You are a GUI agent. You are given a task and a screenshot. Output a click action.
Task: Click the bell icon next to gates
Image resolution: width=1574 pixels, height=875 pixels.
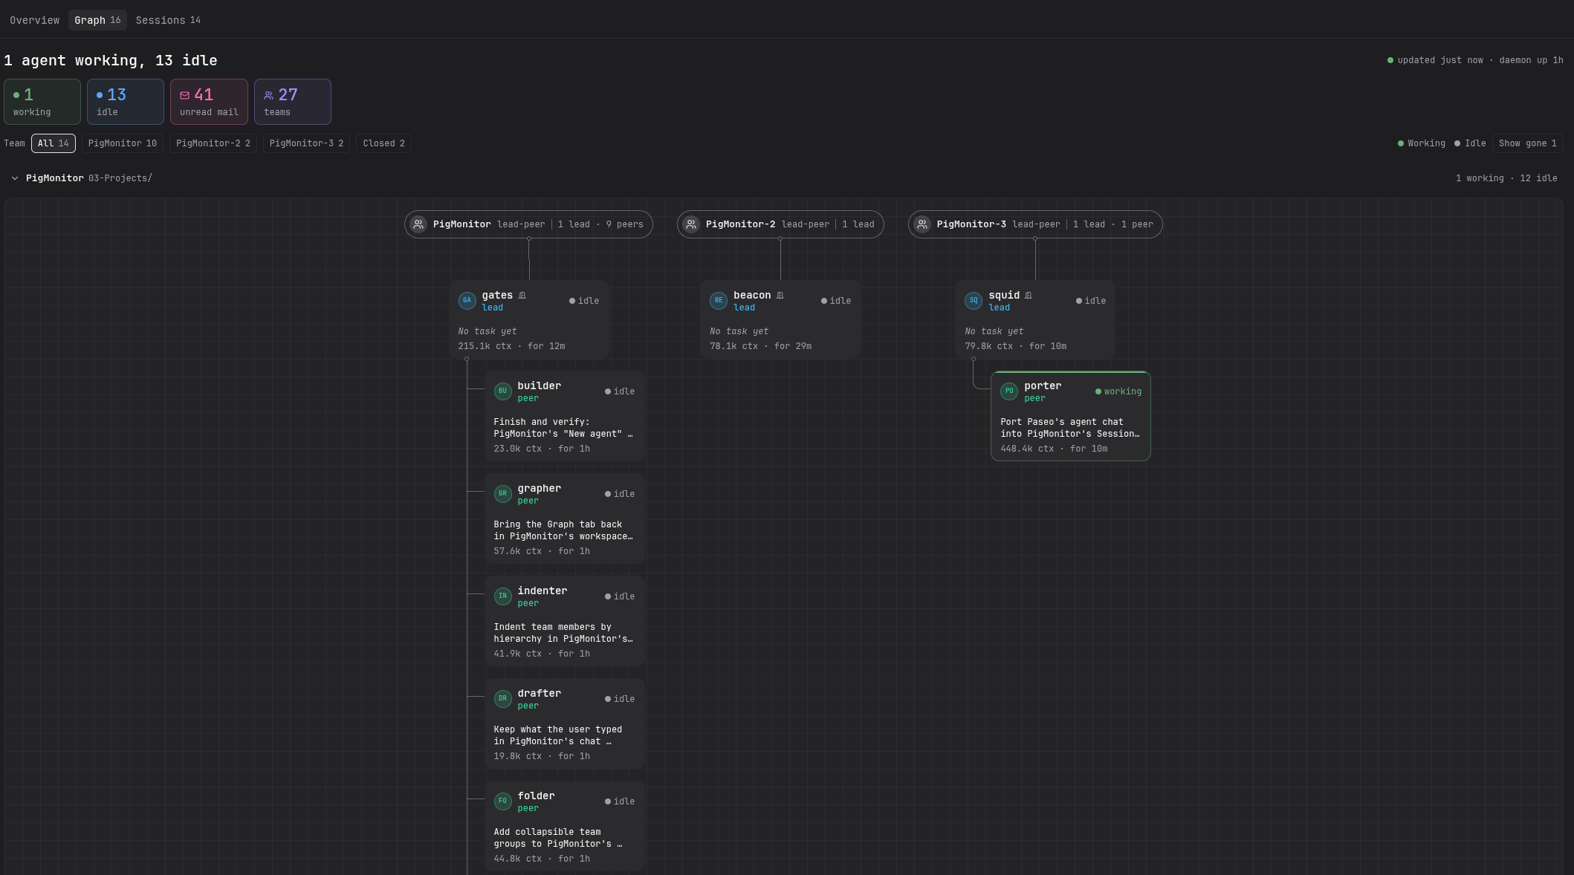point(522,296)
